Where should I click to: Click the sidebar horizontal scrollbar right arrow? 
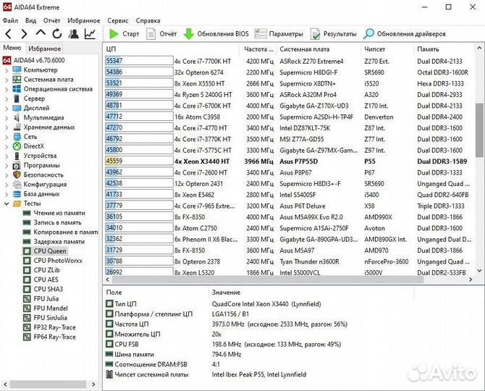(x=93, y=384)
